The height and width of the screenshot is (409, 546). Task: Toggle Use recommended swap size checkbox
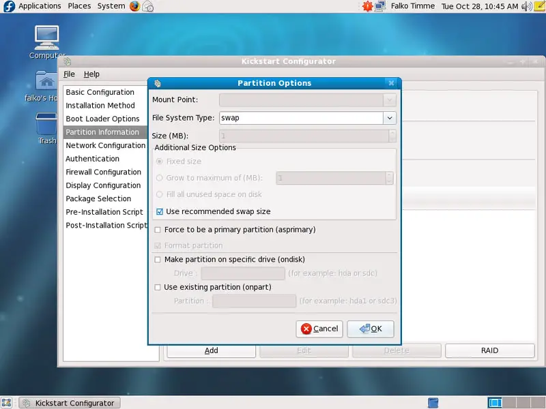[160, 211]
